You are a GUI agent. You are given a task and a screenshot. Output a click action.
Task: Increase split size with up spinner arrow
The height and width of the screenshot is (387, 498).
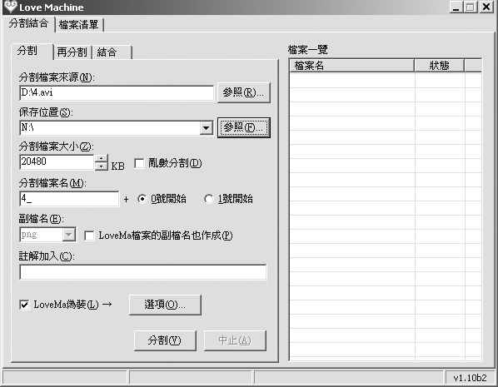pyautogui.click(x=102, y=158)
